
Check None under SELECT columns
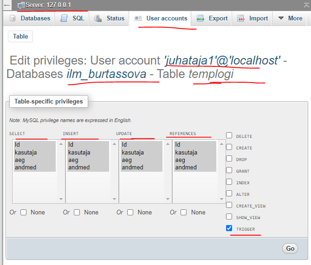pos(24,212)
